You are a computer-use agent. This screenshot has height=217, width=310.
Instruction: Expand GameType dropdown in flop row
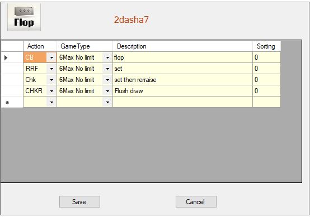(107, 57)
